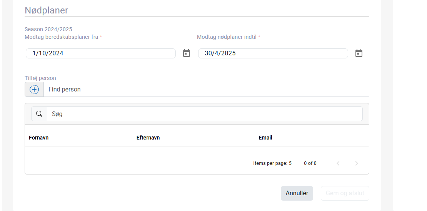Click the Tilføj person label
Image resolution: width=427 pixels, height=211 pixels.
tap(40, 78)
